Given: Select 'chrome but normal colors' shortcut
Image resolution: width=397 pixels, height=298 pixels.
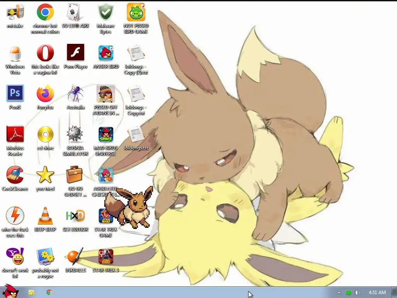Looking at the screenshot, I should 45,13.
